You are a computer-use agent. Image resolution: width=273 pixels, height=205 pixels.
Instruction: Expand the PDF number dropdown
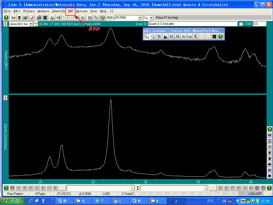coord(140,18)
